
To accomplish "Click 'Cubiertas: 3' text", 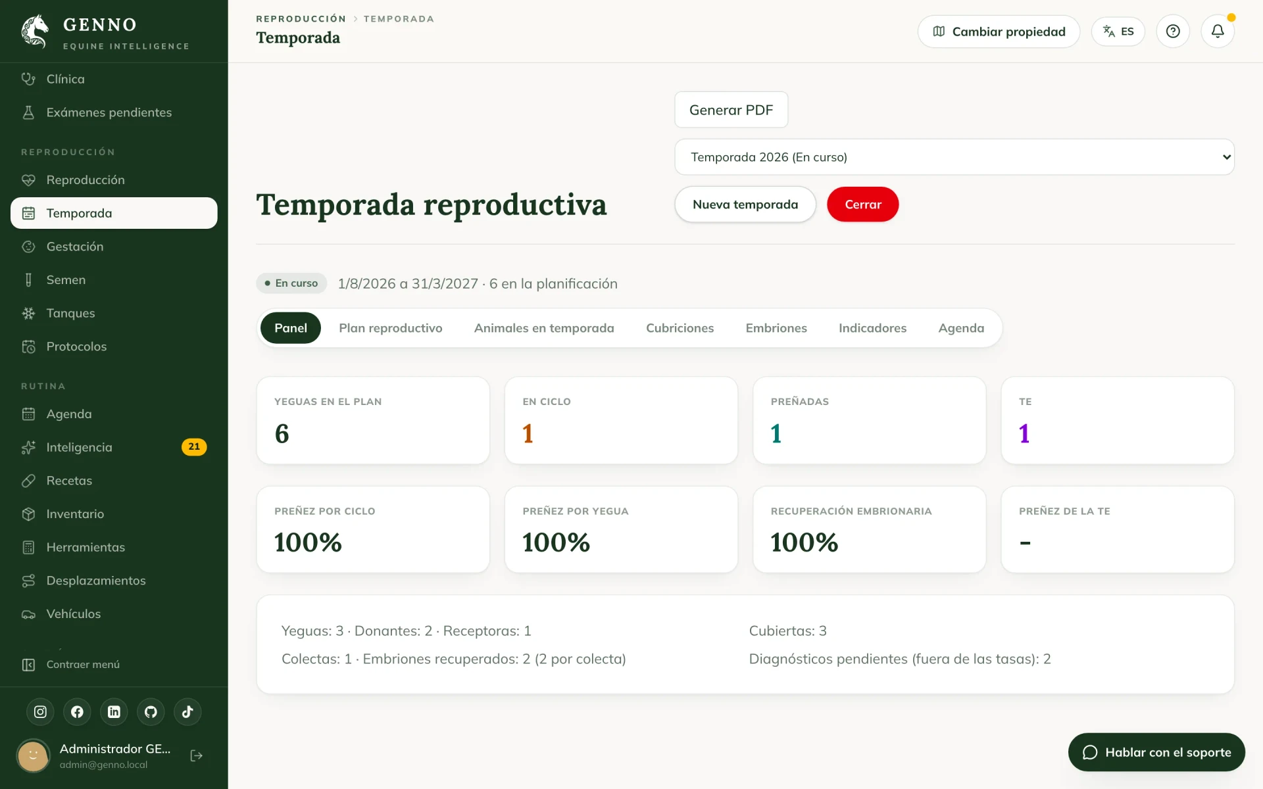I will 787,631.
